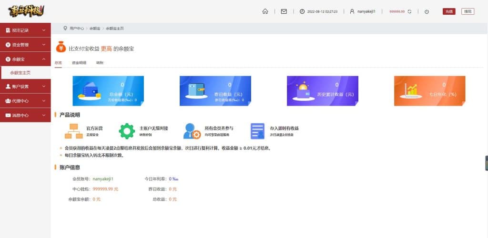The height and width of the screenshot is (238, 488).
Task: Click 今日年利率 value 0 ‰
Action: coord(173,179)
